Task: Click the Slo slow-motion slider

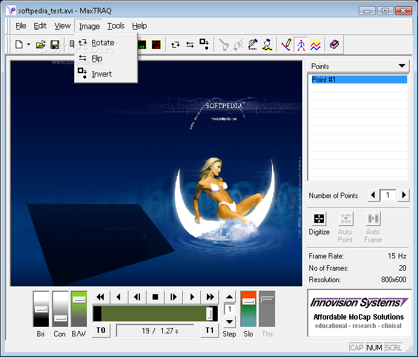Action: coord(249,309)
